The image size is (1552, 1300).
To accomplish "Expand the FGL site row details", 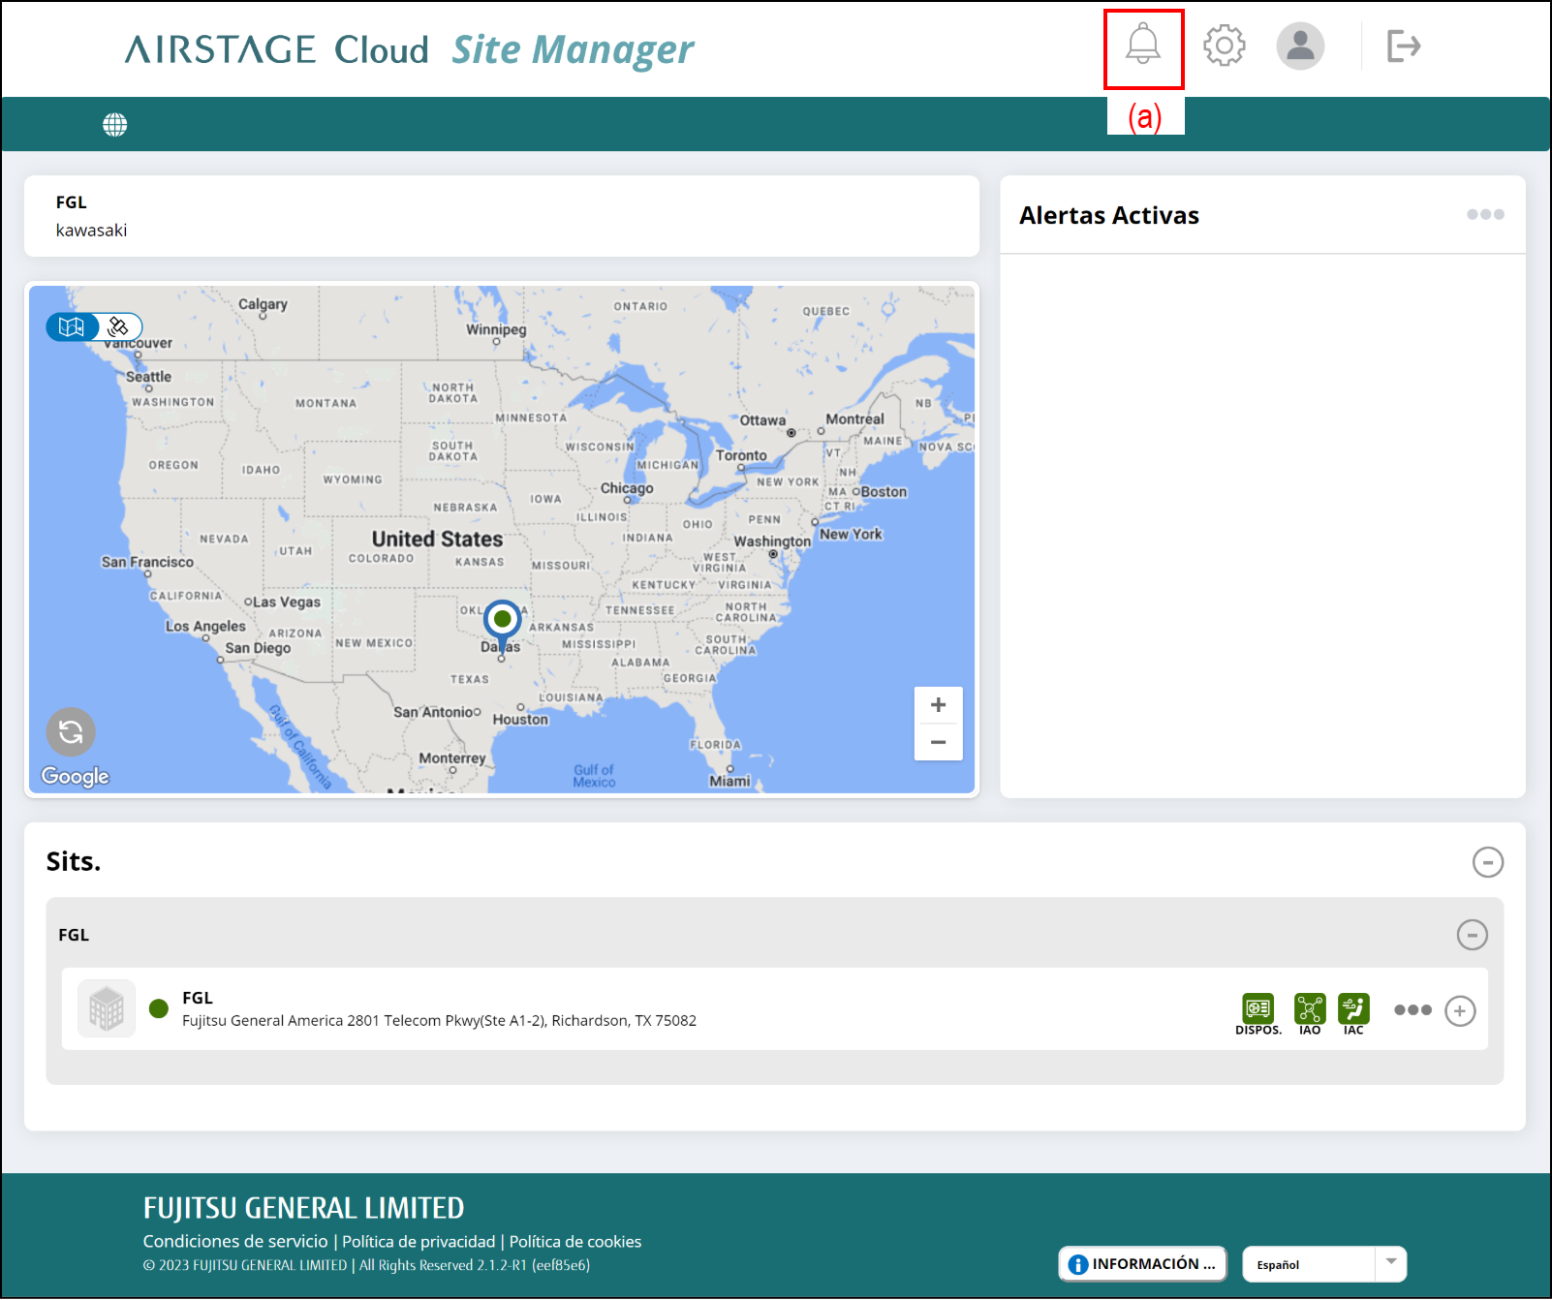I will pyautogui.click(x=1460, y=1011).
